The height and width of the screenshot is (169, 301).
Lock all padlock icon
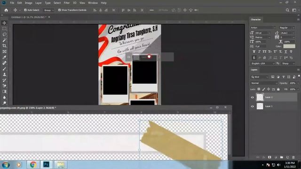278,89
